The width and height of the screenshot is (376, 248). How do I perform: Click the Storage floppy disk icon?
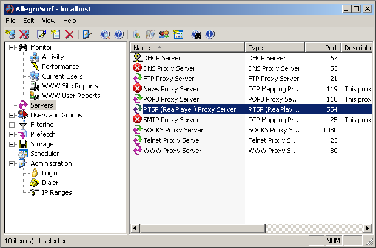coord(23,144)
